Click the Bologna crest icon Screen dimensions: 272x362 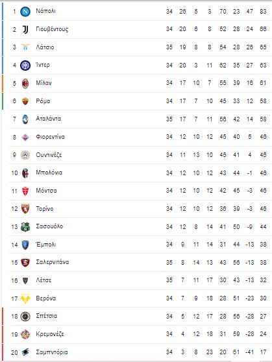(25, 173)
